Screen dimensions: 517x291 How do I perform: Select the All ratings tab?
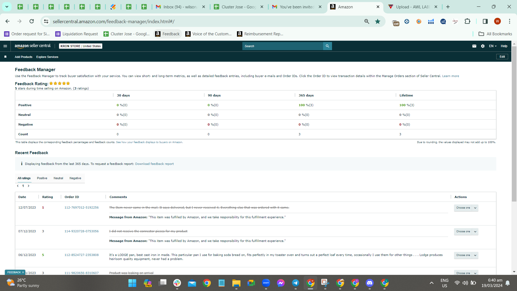pos(24,178)
